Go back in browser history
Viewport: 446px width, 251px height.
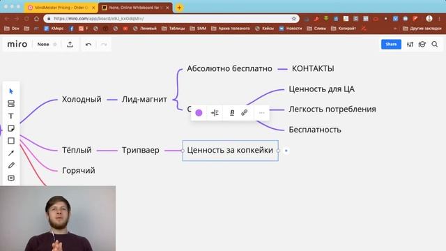[x=7, y=19]
